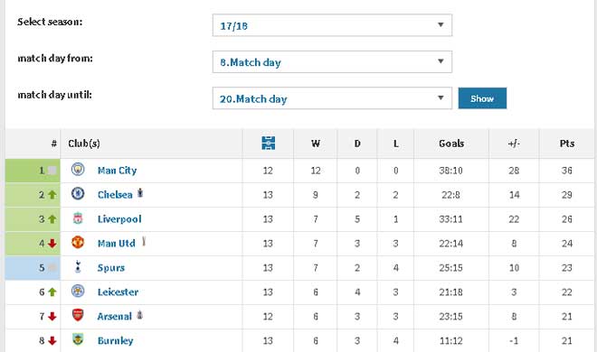
Task: Click the Goals column header
Action: 451,144
